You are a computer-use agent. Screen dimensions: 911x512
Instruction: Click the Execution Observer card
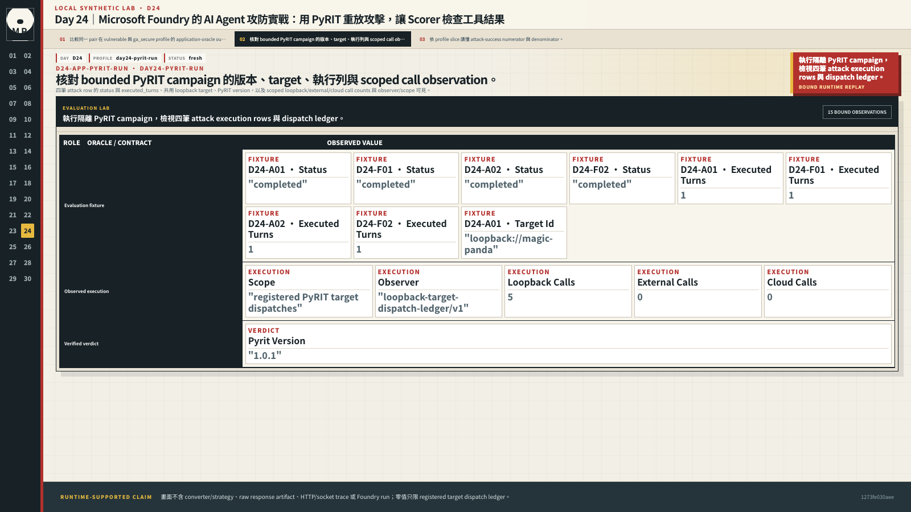click(438, 291)
